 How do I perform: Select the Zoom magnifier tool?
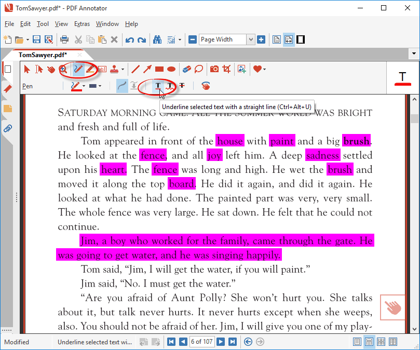[x=63, y=70]
